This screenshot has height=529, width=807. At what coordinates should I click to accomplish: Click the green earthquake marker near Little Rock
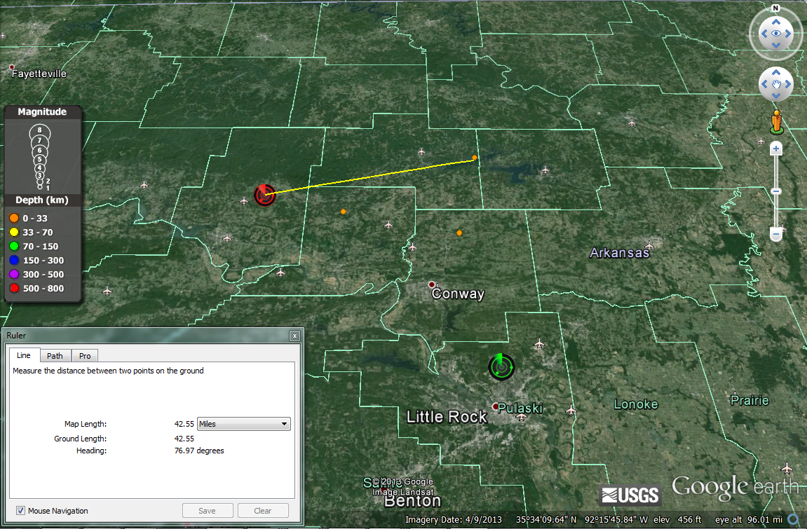coord(501,366)
